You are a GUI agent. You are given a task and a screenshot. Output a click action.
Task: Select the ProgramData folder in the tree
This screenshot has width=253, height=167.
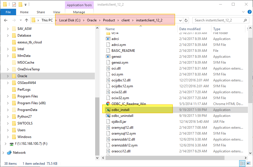(27, 110)
